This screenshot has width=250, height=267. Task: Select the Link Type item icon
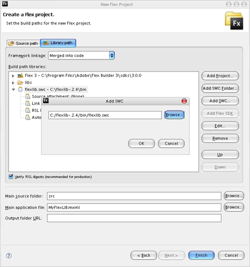point(27,103)
